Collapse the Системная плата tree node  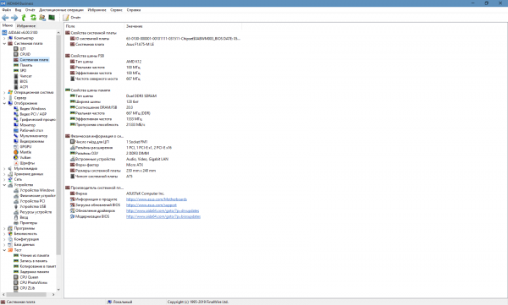(4, 43)
